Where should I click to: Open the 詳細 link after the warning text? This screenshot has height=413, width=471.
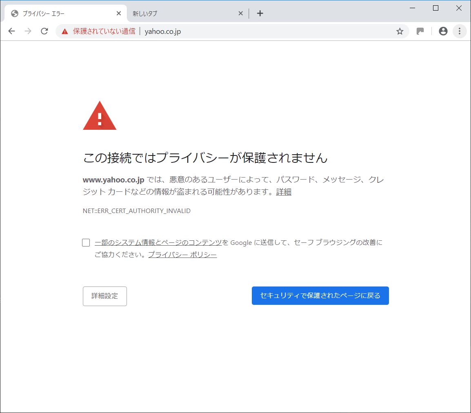pos(284,192)
